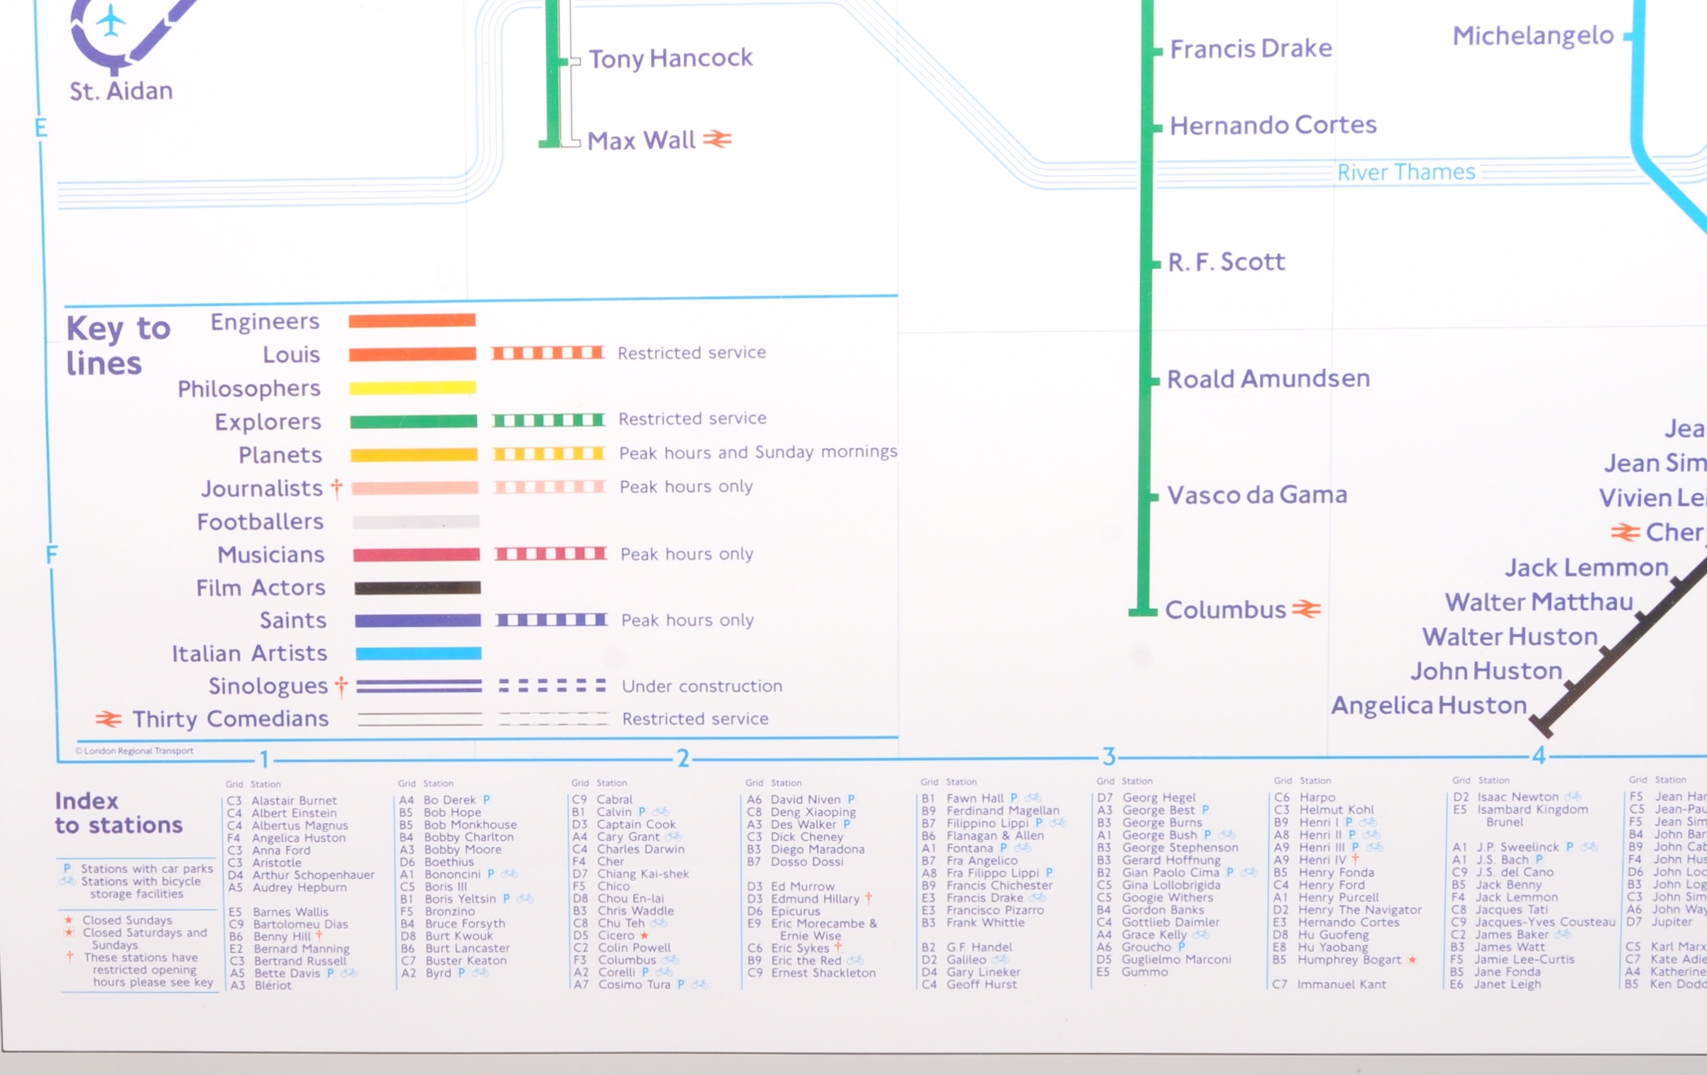Click the bicycle storage icon in legend
Viewport: 1707px width, 1075px height.
[x=67, y=881]
